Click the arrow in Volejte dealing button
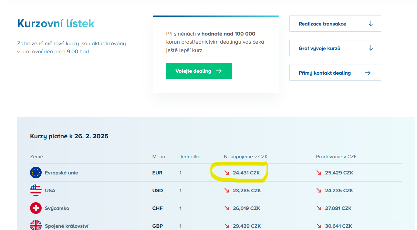 219,71
